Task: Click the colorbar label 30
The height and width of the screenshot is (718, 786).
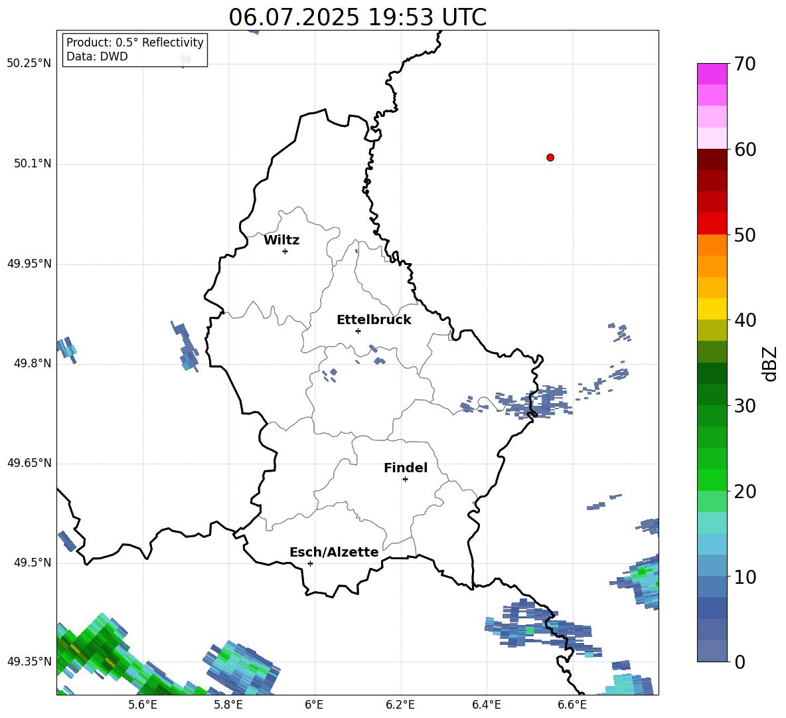Action: tap(745, 406)
